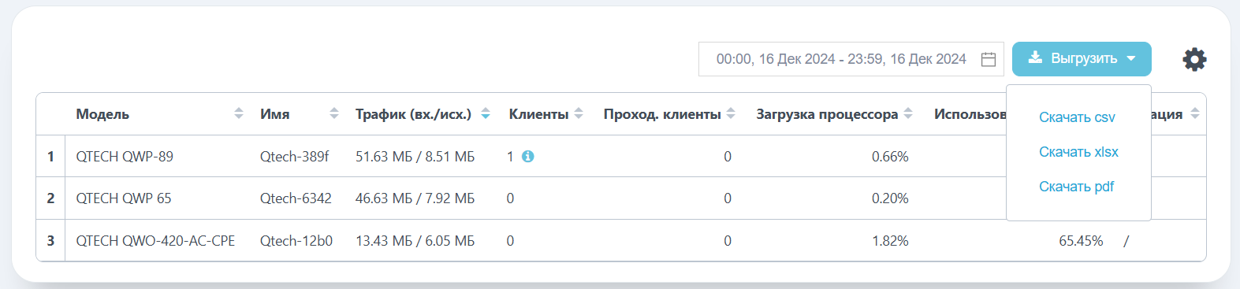
Task: Click the Qtech-6342 device name
Action: point(296,198)
